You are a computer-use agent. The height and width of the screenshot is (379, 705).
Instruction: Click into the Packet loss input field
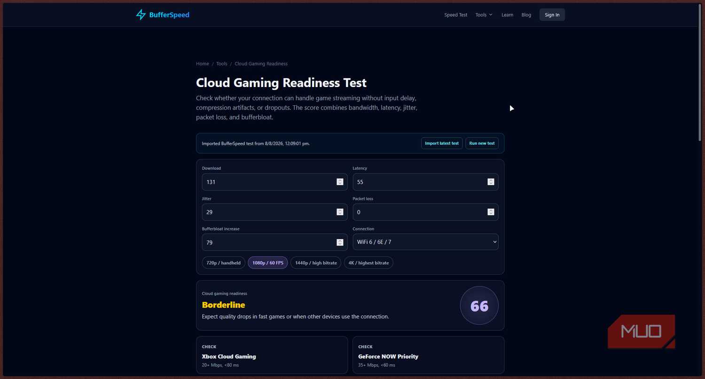[425, 212]
